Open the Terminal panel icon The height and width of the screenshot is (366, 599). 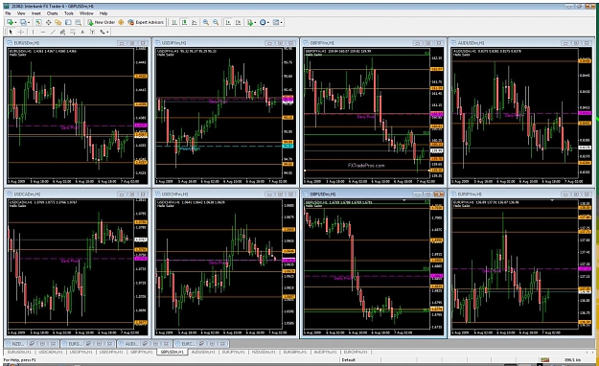tap(68, 23)
